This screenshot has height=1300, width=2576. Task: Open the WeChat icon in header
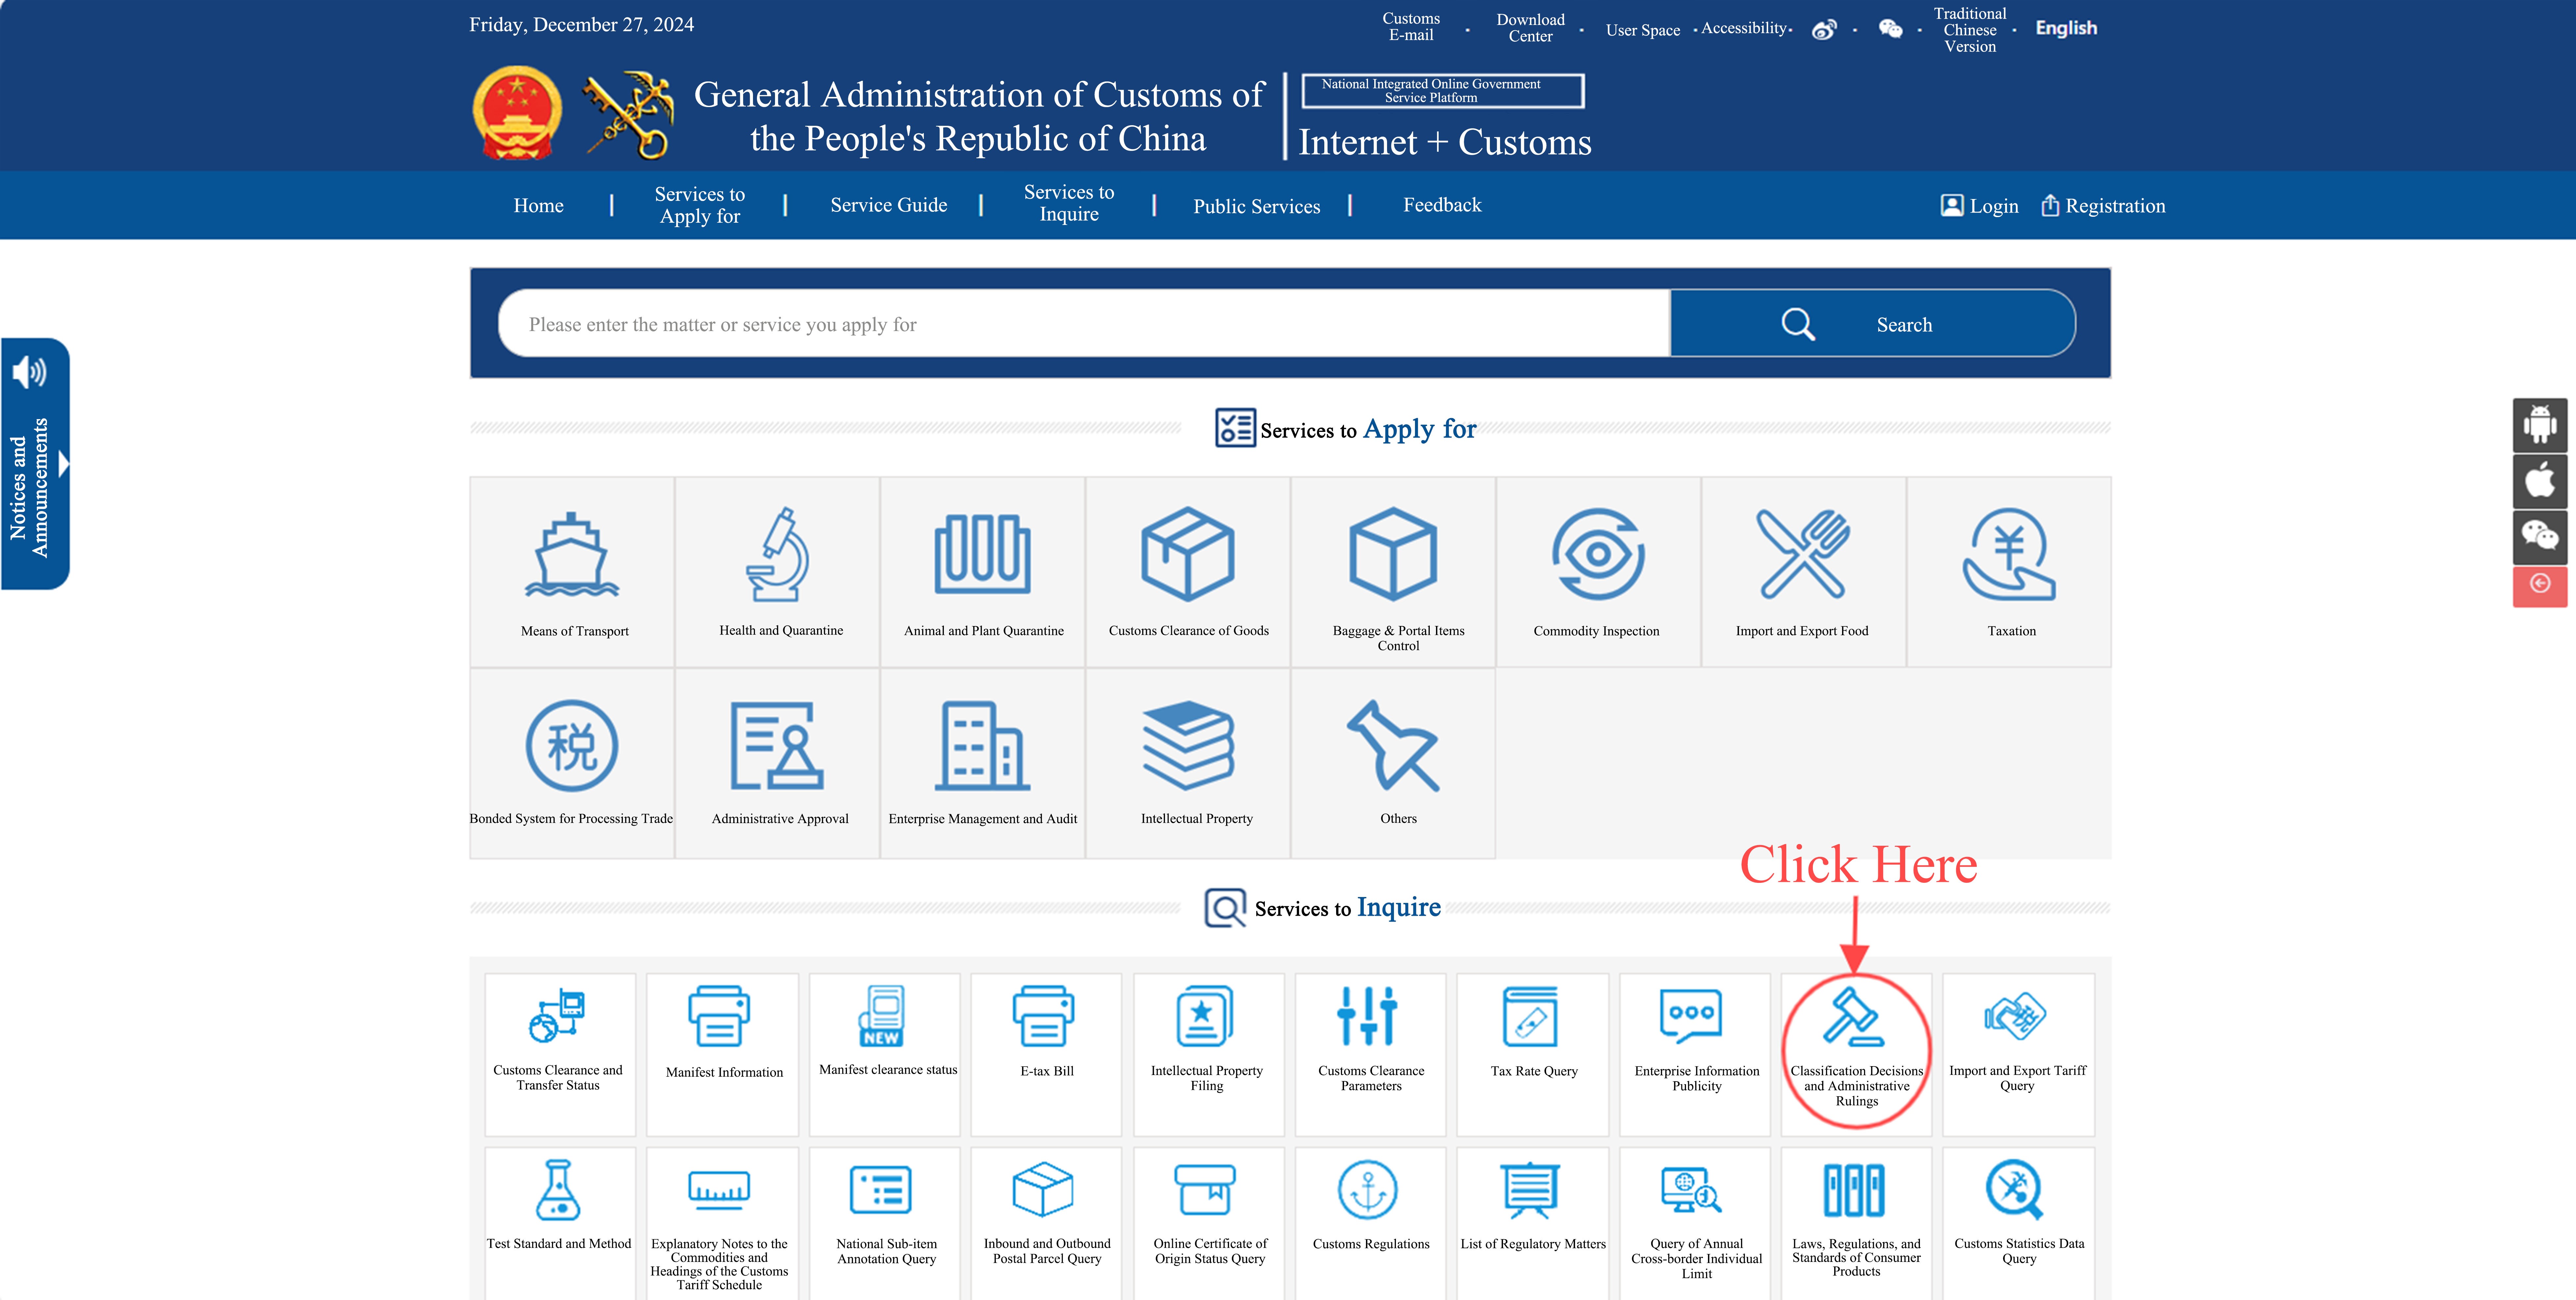1890,29
